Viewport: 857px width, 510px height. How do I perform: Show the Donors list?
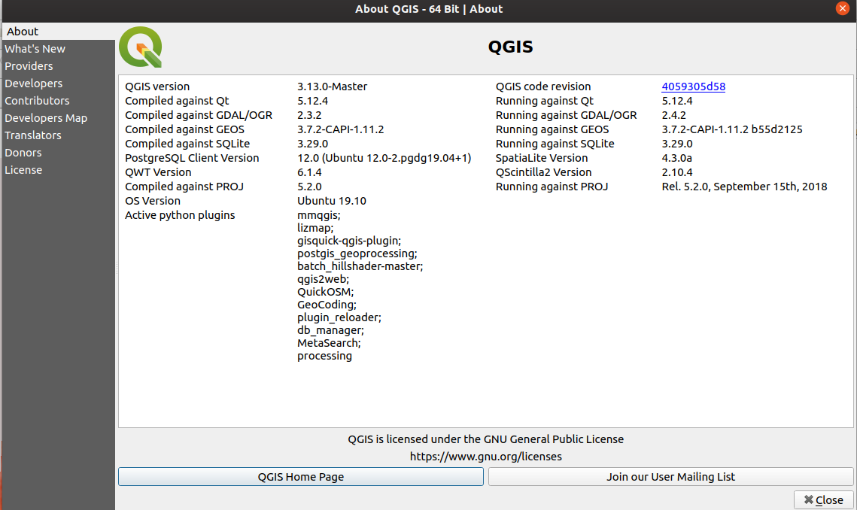click(23, 152)
